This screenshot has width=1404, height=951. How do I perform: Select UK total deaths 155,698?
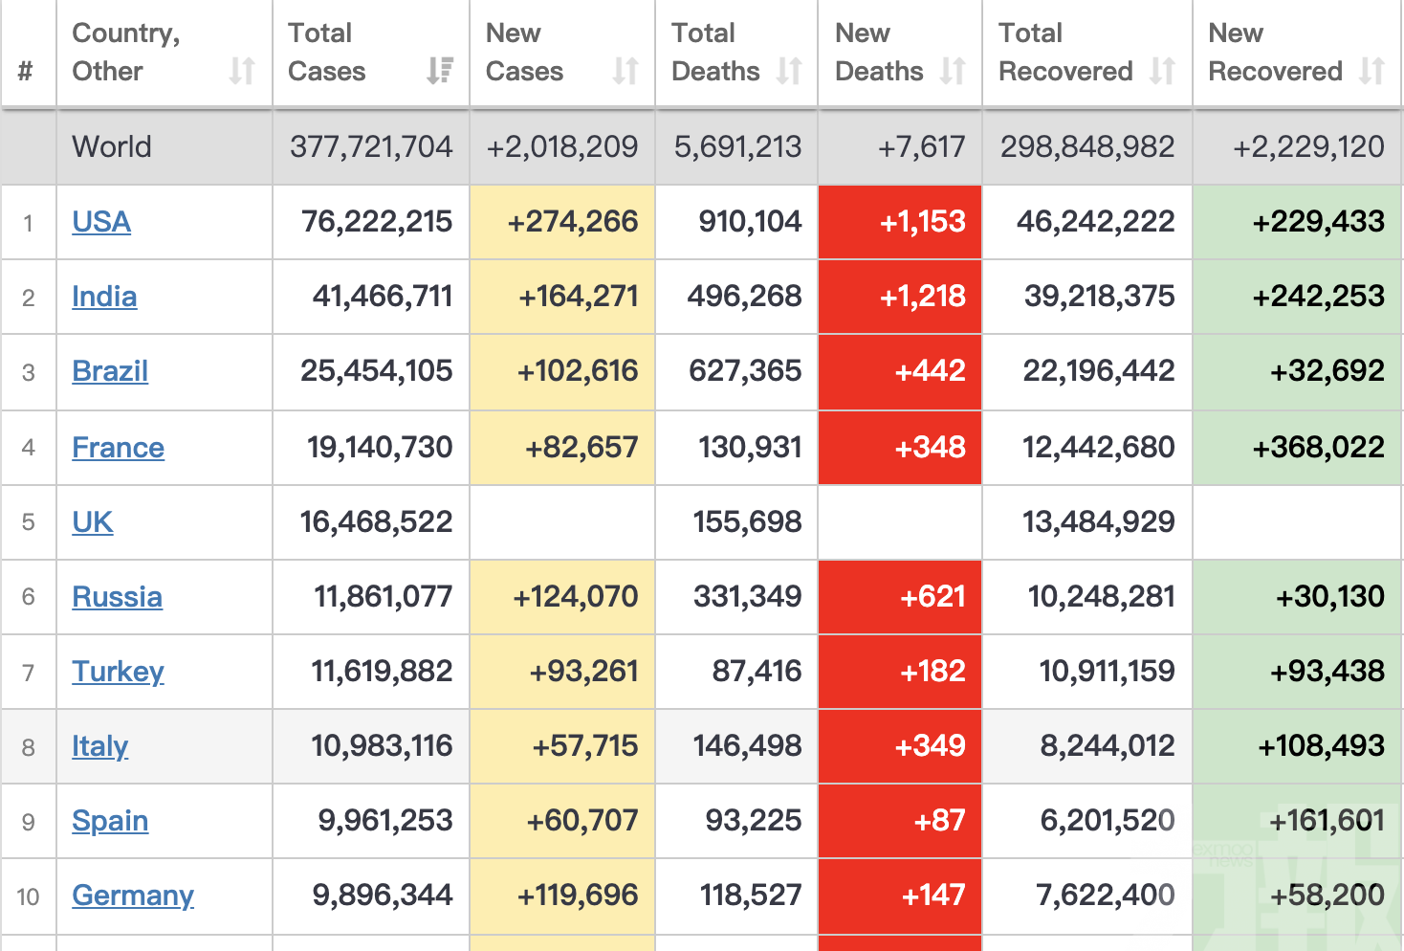[747, 522]
